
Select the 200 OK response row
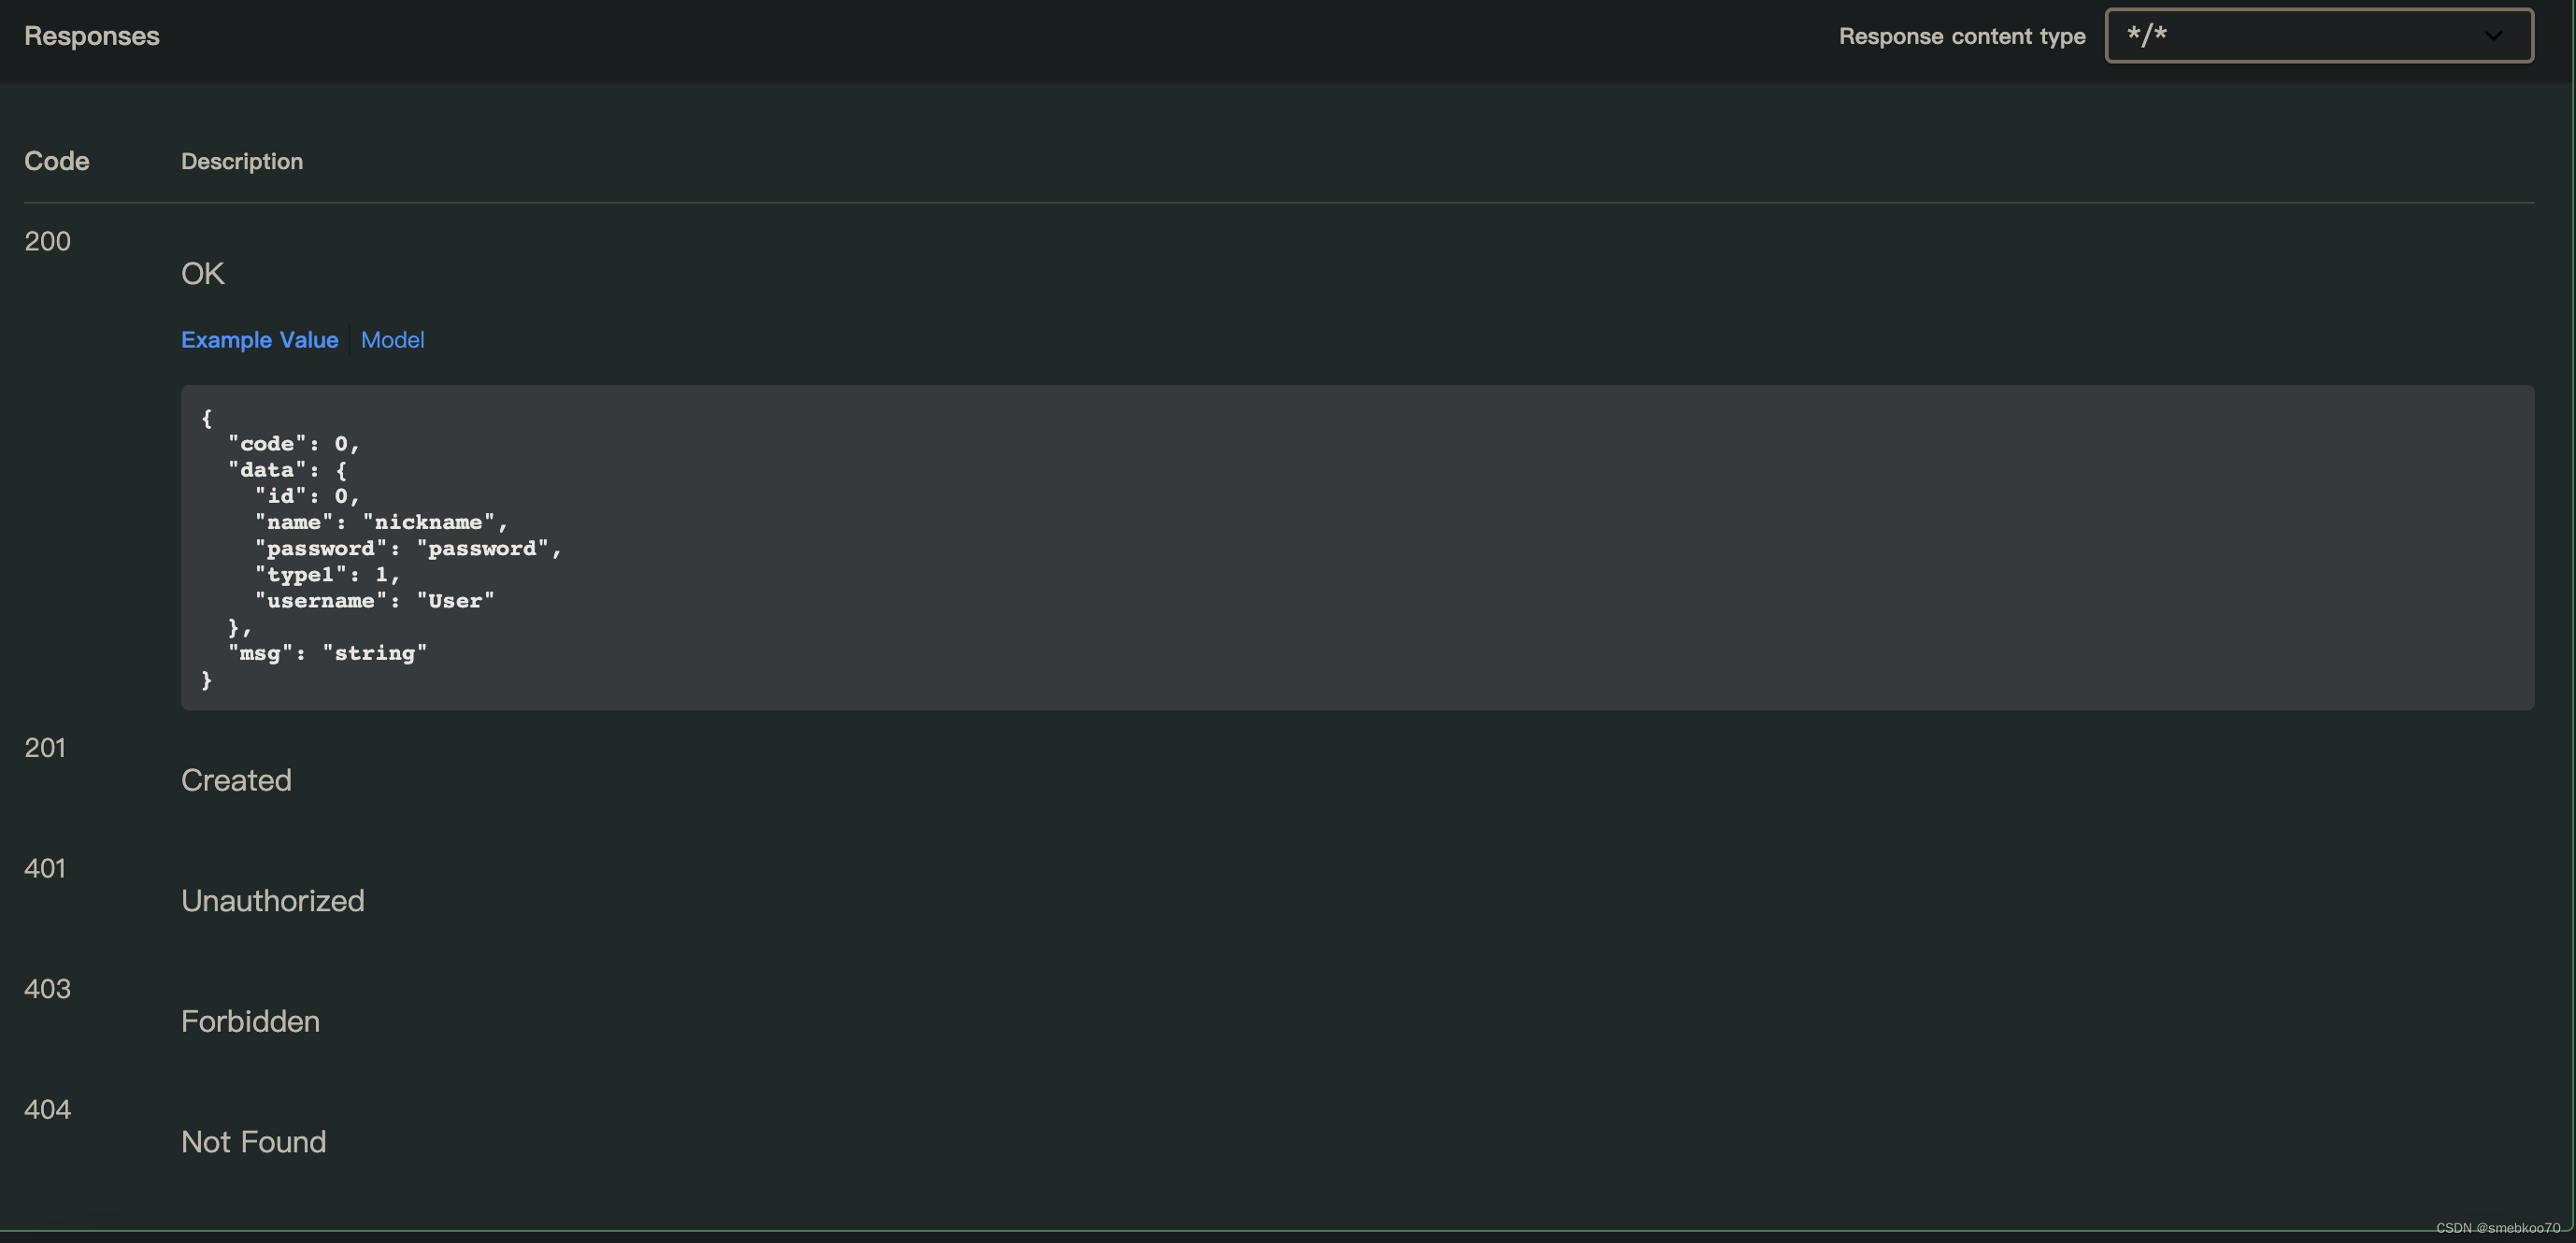click(47, 241)
